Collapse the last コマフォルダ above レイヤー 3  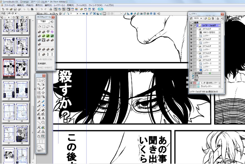point(197,60)
